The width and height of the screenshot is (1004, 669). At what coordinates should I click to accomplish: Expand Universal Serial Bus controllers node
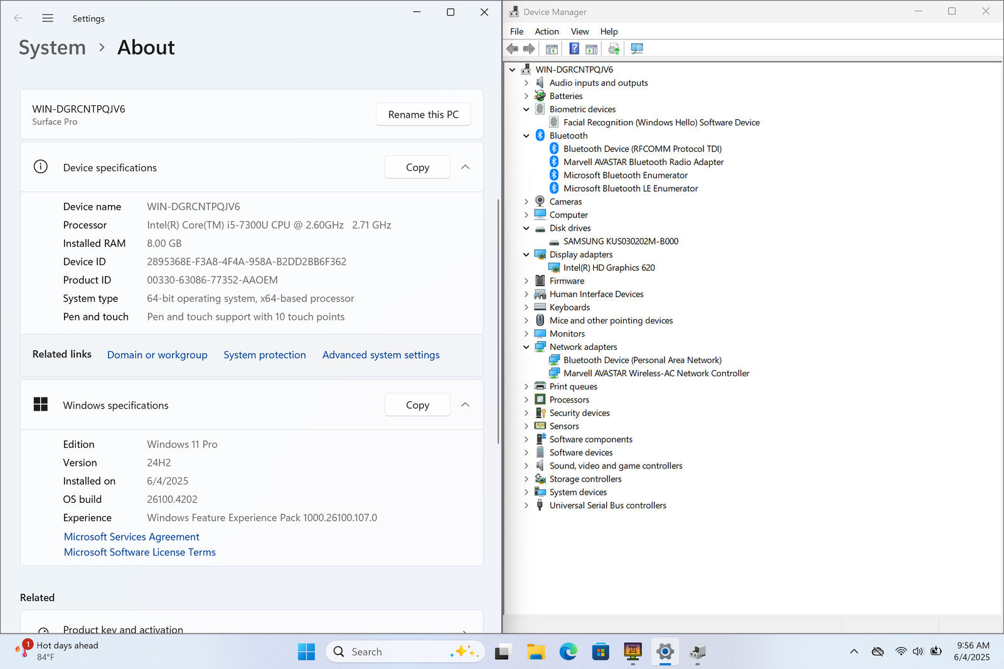tap(526, 505)
